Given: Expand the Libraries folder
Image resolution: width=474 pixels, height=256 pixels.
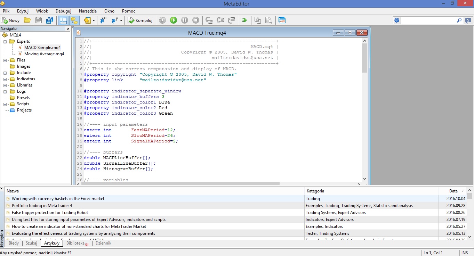Looking at the screenshot, I should point(5,85).
